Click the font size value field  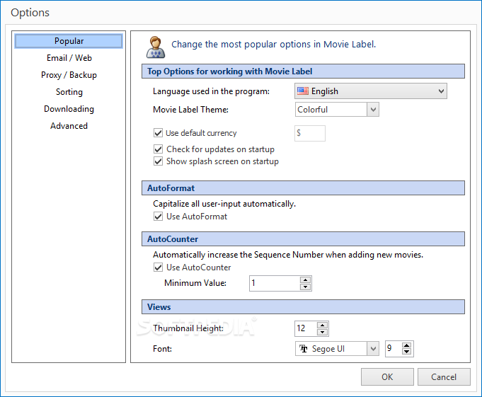pyautogui.click(x=394, y=348)
